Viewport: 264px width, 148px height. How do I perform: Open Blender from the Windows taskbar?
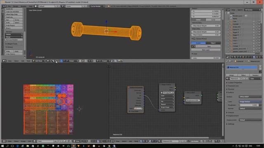pos(73,146)
